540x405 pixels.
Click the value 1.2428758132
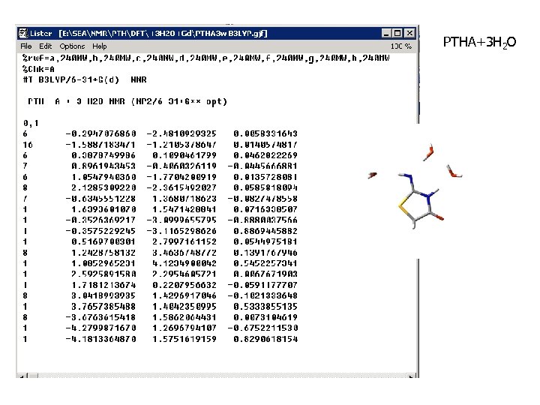coord(103,253)
